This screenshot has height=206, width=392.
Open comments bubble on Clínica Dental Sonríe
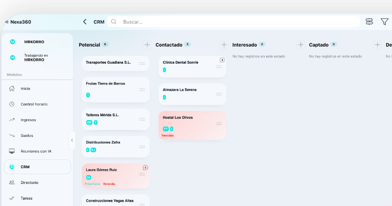point(222,60)
